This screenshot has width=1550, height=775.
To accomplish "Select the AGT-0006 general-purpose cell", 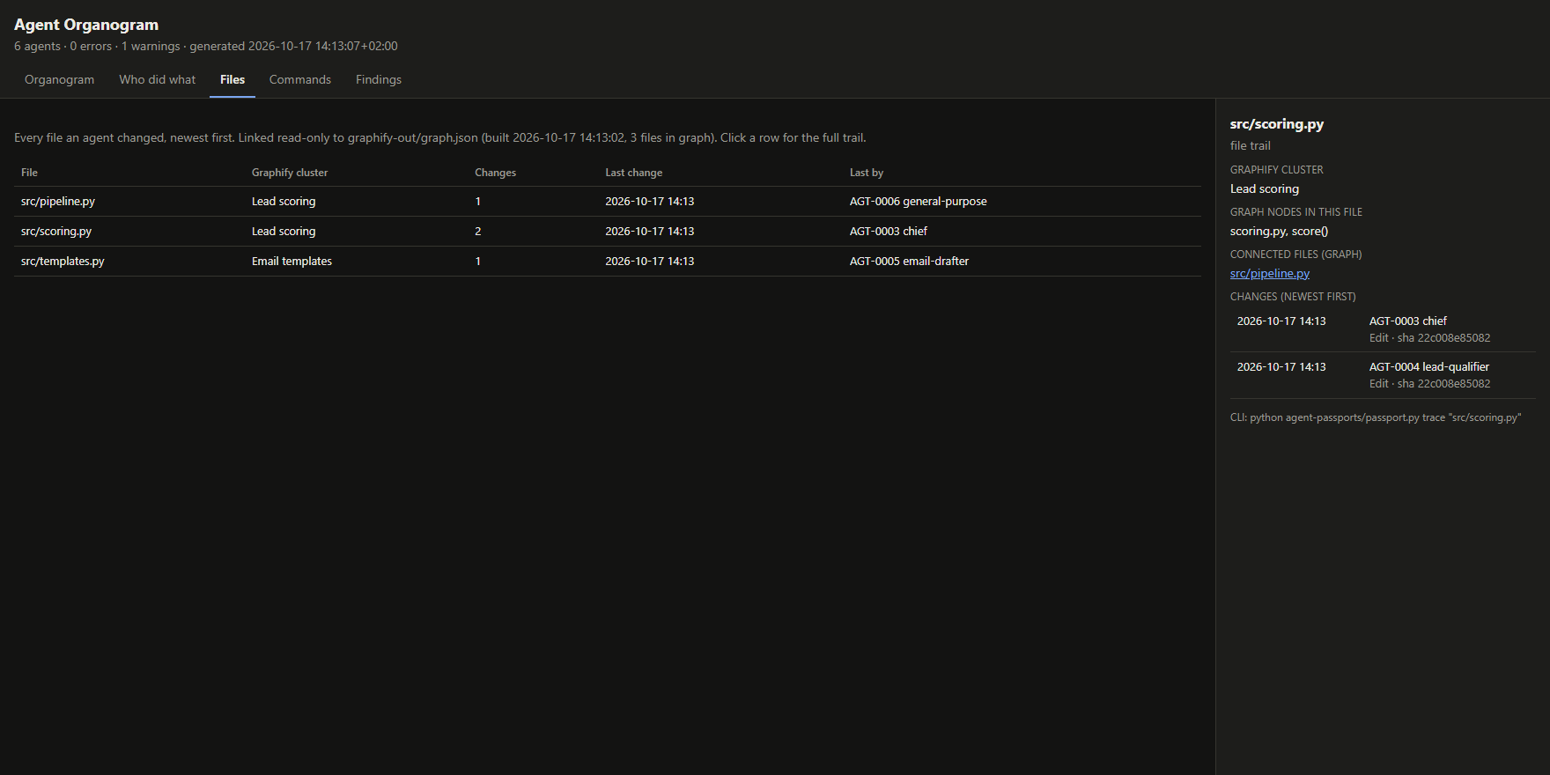I will click(x=919, y=202).
